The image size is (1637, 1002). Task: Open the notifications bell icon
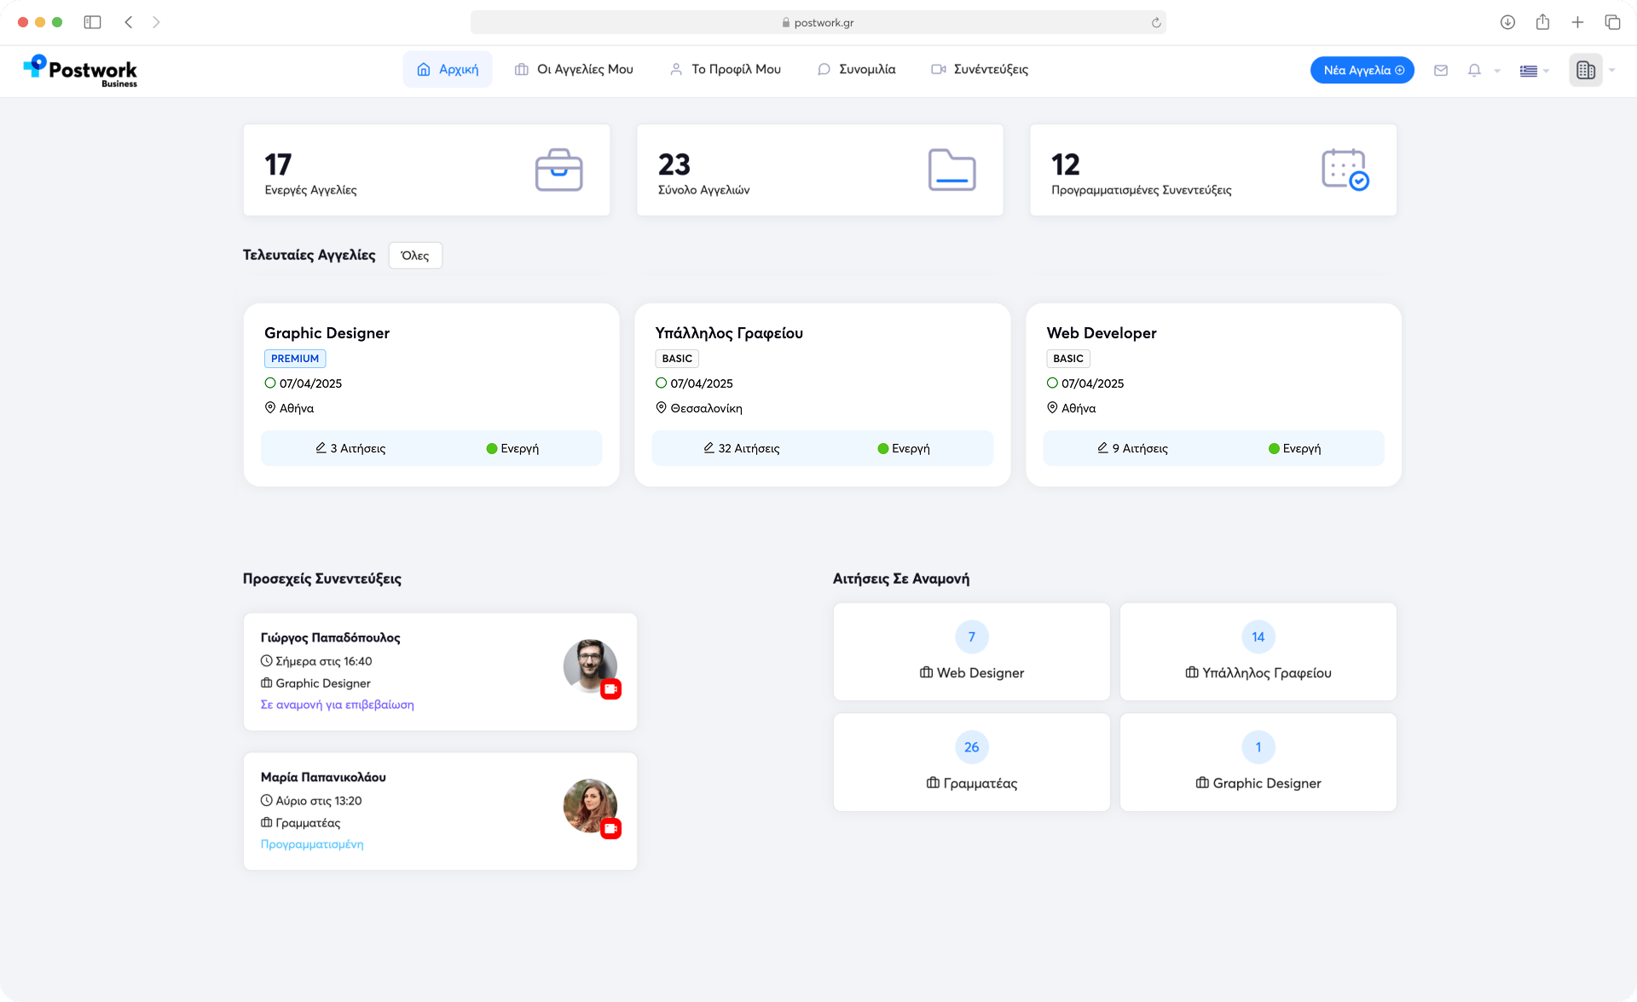[1474, 71]
